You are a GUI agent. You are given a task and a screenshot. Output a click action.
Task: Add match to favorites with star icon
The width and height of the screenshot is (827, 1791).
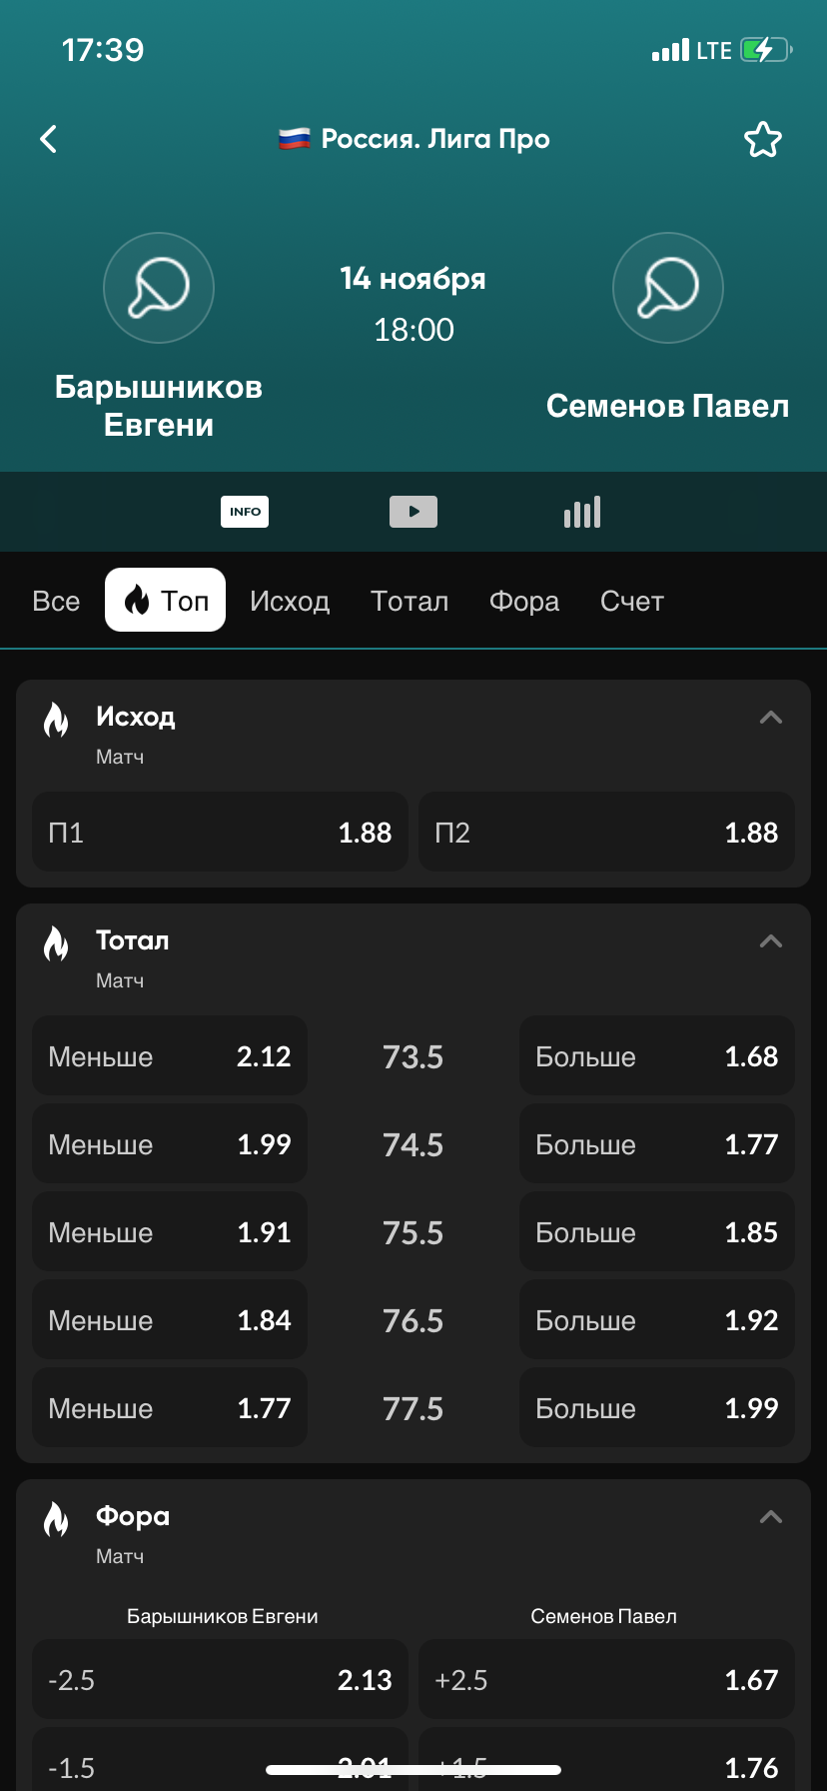coord(763,140)
